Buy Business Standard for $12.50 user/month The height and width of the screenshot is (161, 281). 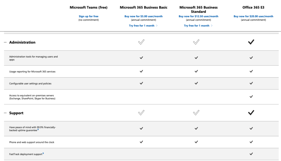click(198, 16)
